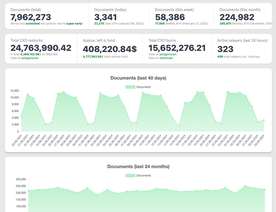Click the 'Documents (last 40 days)' chart title
The height and width of the screenshot is (212, 276).
[x=138, y=78]
